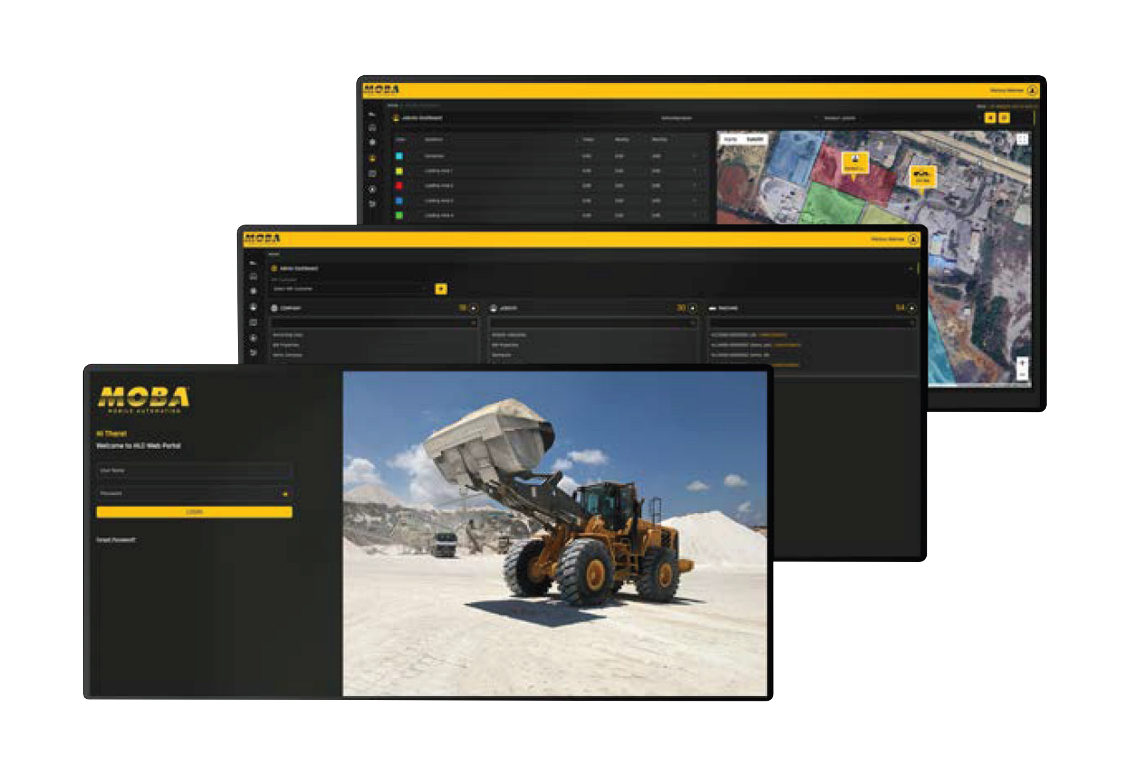
Task: Click the yellow LOGIN button
Action: coord(194,512)
